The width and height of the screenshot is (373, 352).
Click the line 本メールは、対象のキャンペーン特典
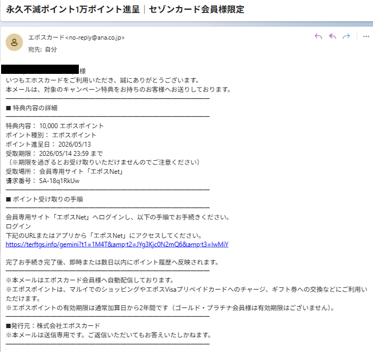pos(119,90)
